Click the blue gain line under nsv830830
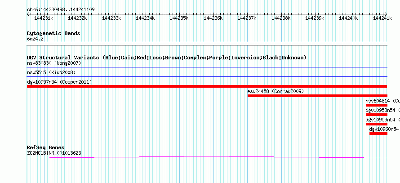The width and height of the screenshot is (400, 183). tap(207, 67)
